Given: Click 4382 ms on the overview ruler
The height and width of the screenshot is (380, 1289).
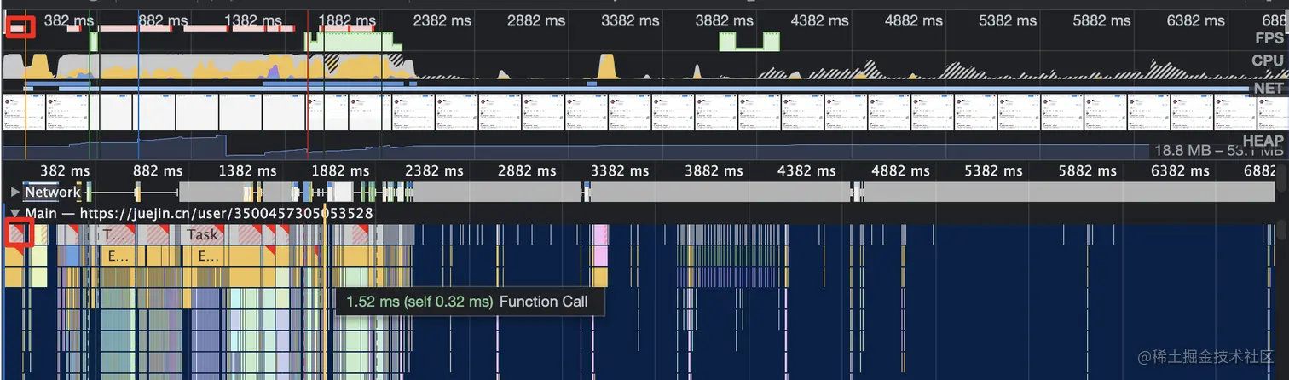Looking at the screenshot, I should [x=820, y=20].
